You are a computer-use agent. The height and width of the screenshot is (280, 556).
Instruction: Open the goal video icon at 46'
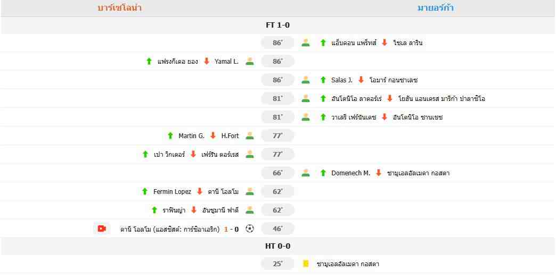coord(102,229)
